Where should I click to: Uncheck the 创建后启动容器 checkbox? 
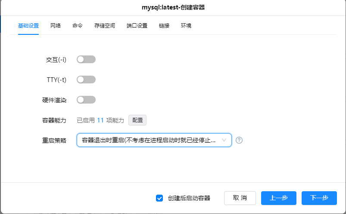(159, 198)
